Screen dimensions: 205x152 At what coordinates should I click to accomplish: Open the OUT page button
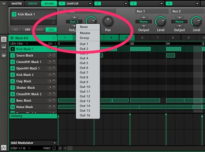tap(51, 30)
